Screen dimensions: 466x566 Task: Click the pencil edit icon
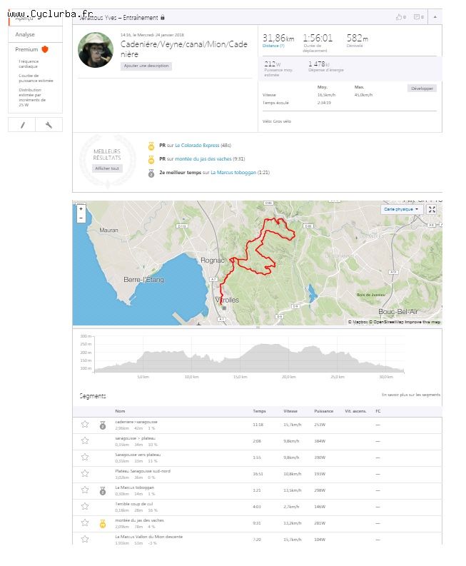click(22, 125)
